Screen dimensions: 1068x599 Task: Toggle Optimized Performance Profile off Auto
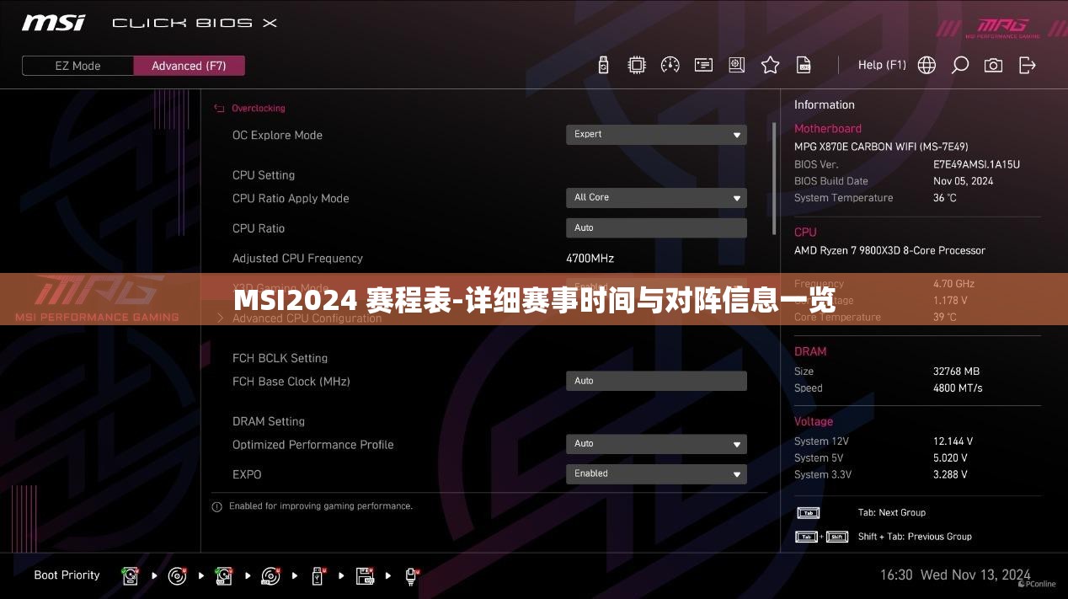tap(656, 444)
